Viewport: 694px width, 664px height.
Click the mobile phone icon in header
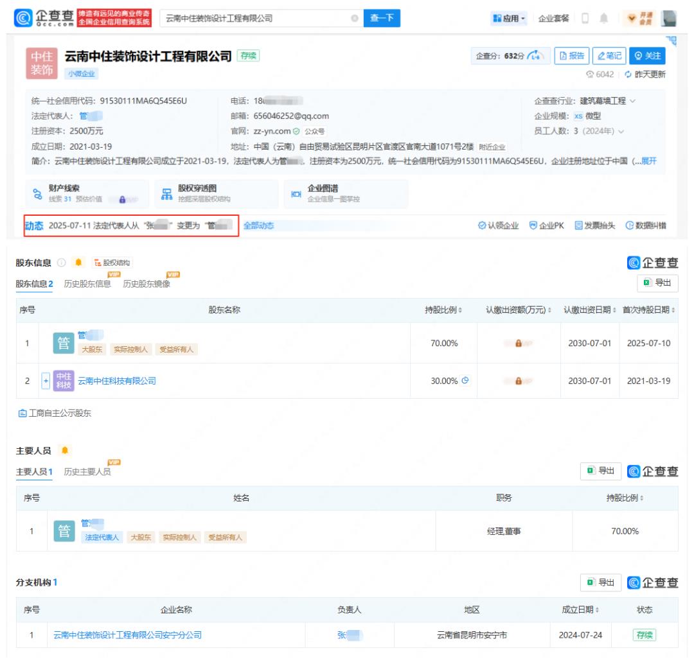(x=585, y=18)
